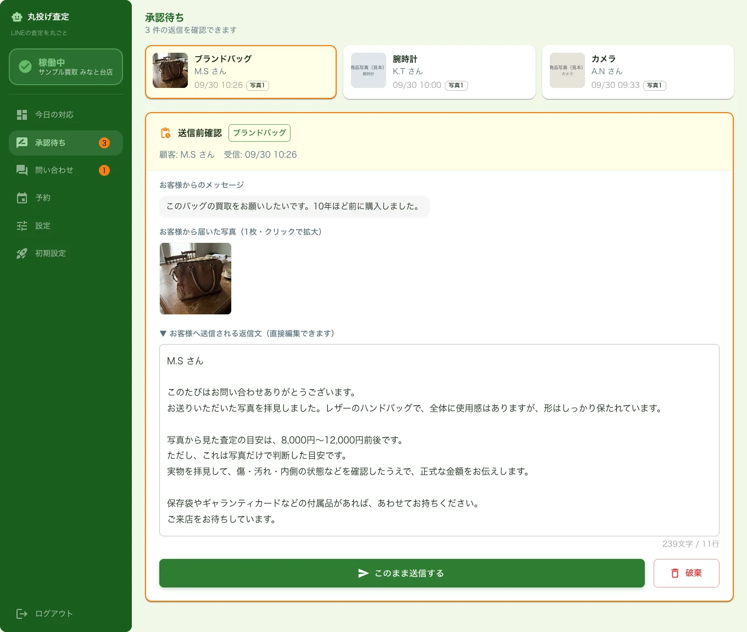Click the clipboard icon beside 送信前確認
Viewport: 747px width, 632px height.
165,133
